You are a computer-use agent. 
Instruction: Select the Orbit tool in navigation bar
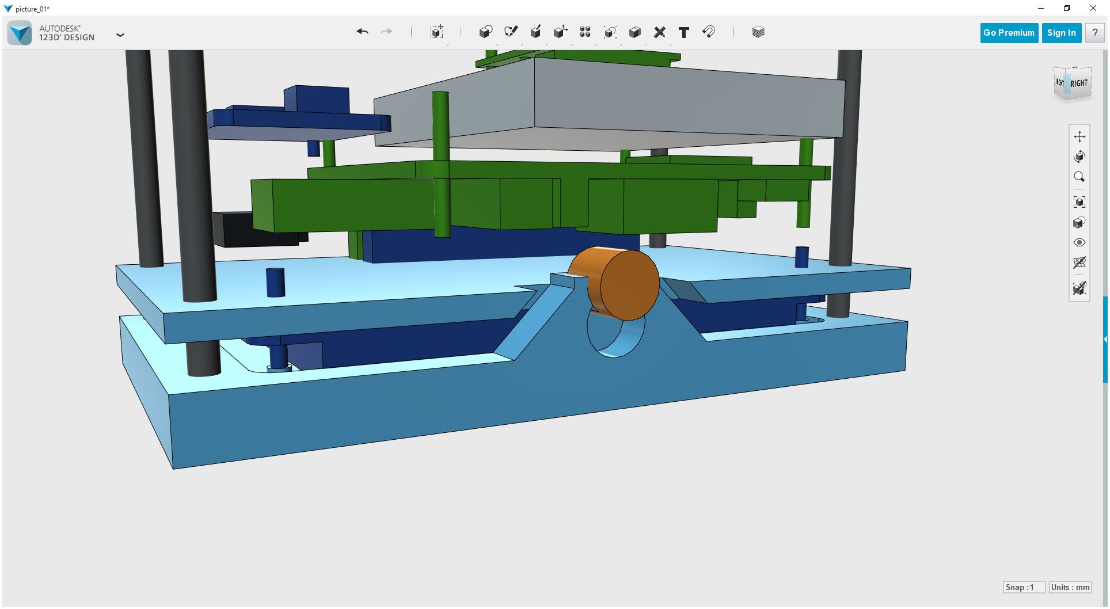click(x=1079, y=157)
